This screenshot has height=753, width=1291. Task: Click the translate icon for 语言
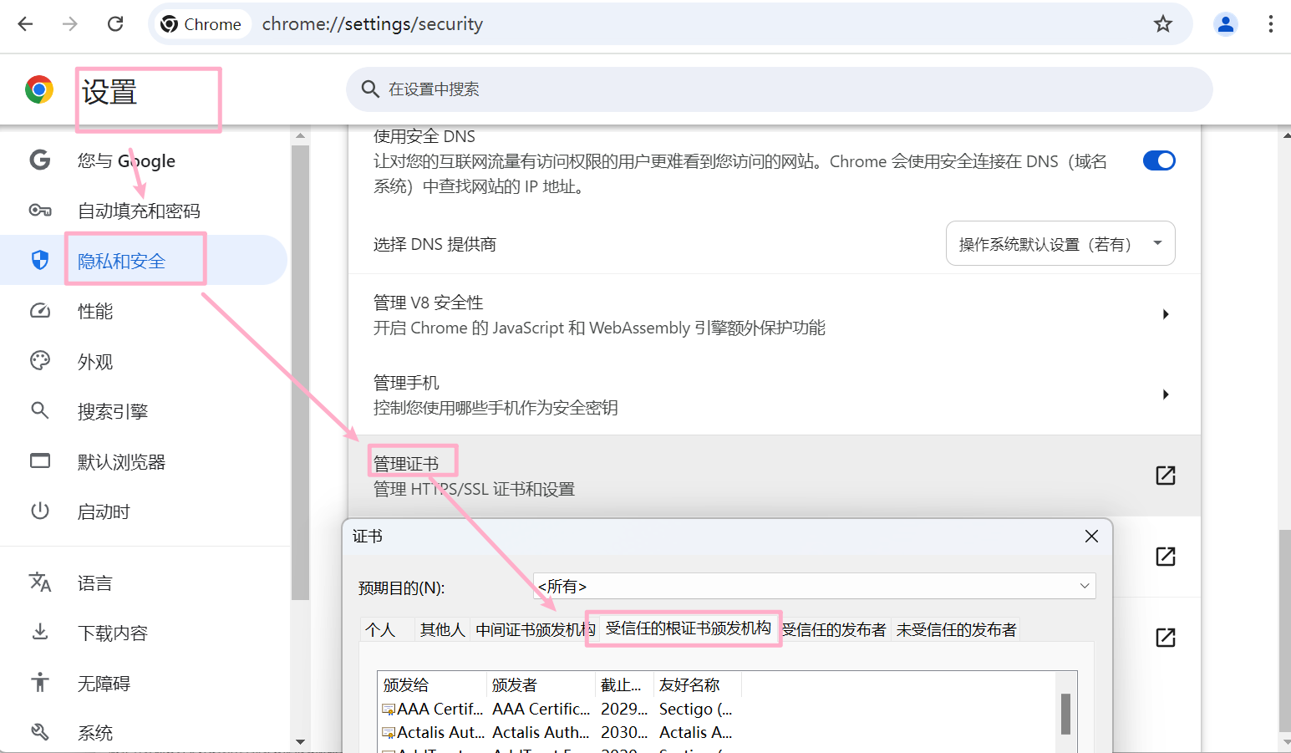(40, 583)
